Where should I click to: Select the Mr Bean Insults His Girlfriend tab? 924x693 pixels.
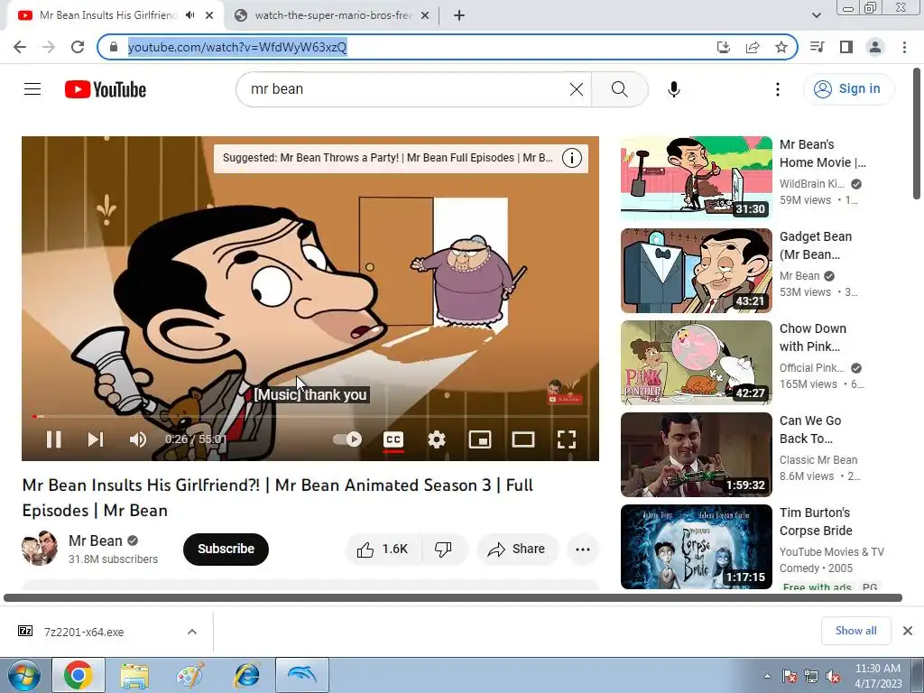[108, 15]
